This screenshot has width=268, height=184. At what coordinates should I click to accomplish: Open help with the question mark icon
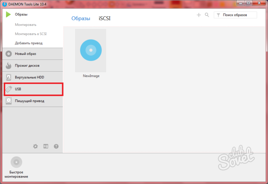click(56, 146)
